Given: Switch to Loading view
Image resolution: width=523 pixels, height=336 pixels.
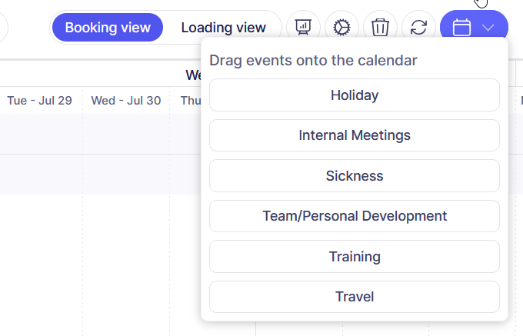Looking at the screenshot, I should (x=223, y=28).
